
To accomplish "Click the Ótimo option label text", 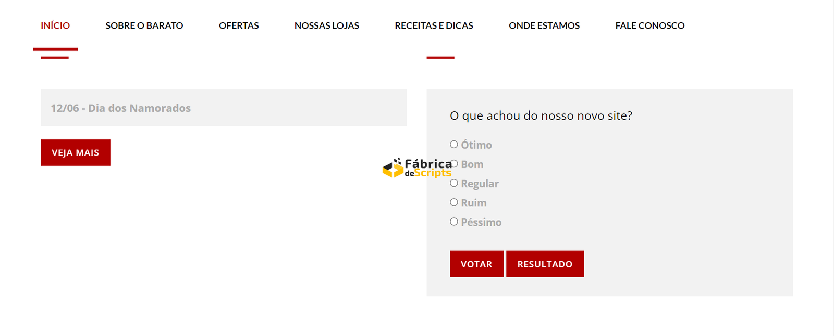I will coord(476,145).
